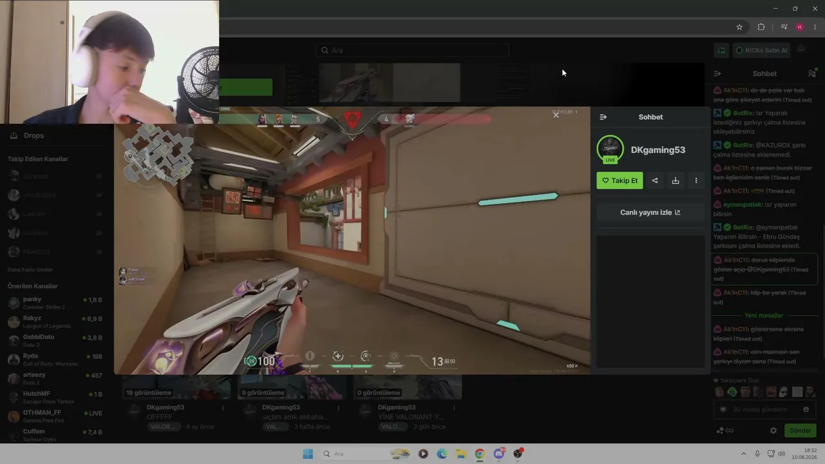
Task: Launch Microsoft Edge from taskbar
Action: [442, 454]
